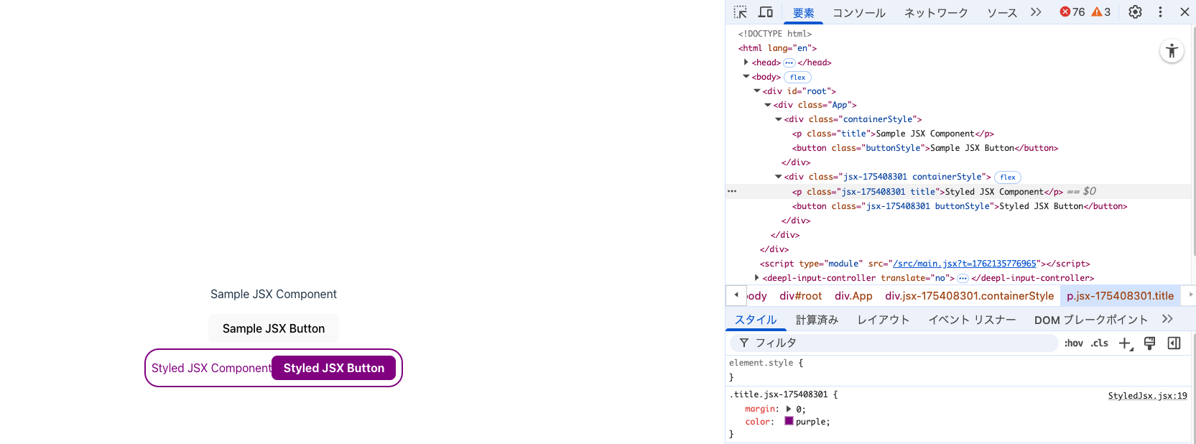Screen dimensions: 1196x444
Task: Click the Styled JSX Component text
Action: (211, 368)
